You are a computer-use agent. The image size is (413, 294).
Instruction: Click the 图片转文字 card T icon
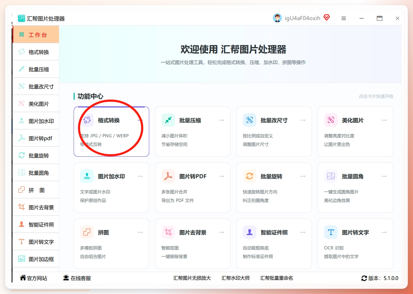click(331, 232)
